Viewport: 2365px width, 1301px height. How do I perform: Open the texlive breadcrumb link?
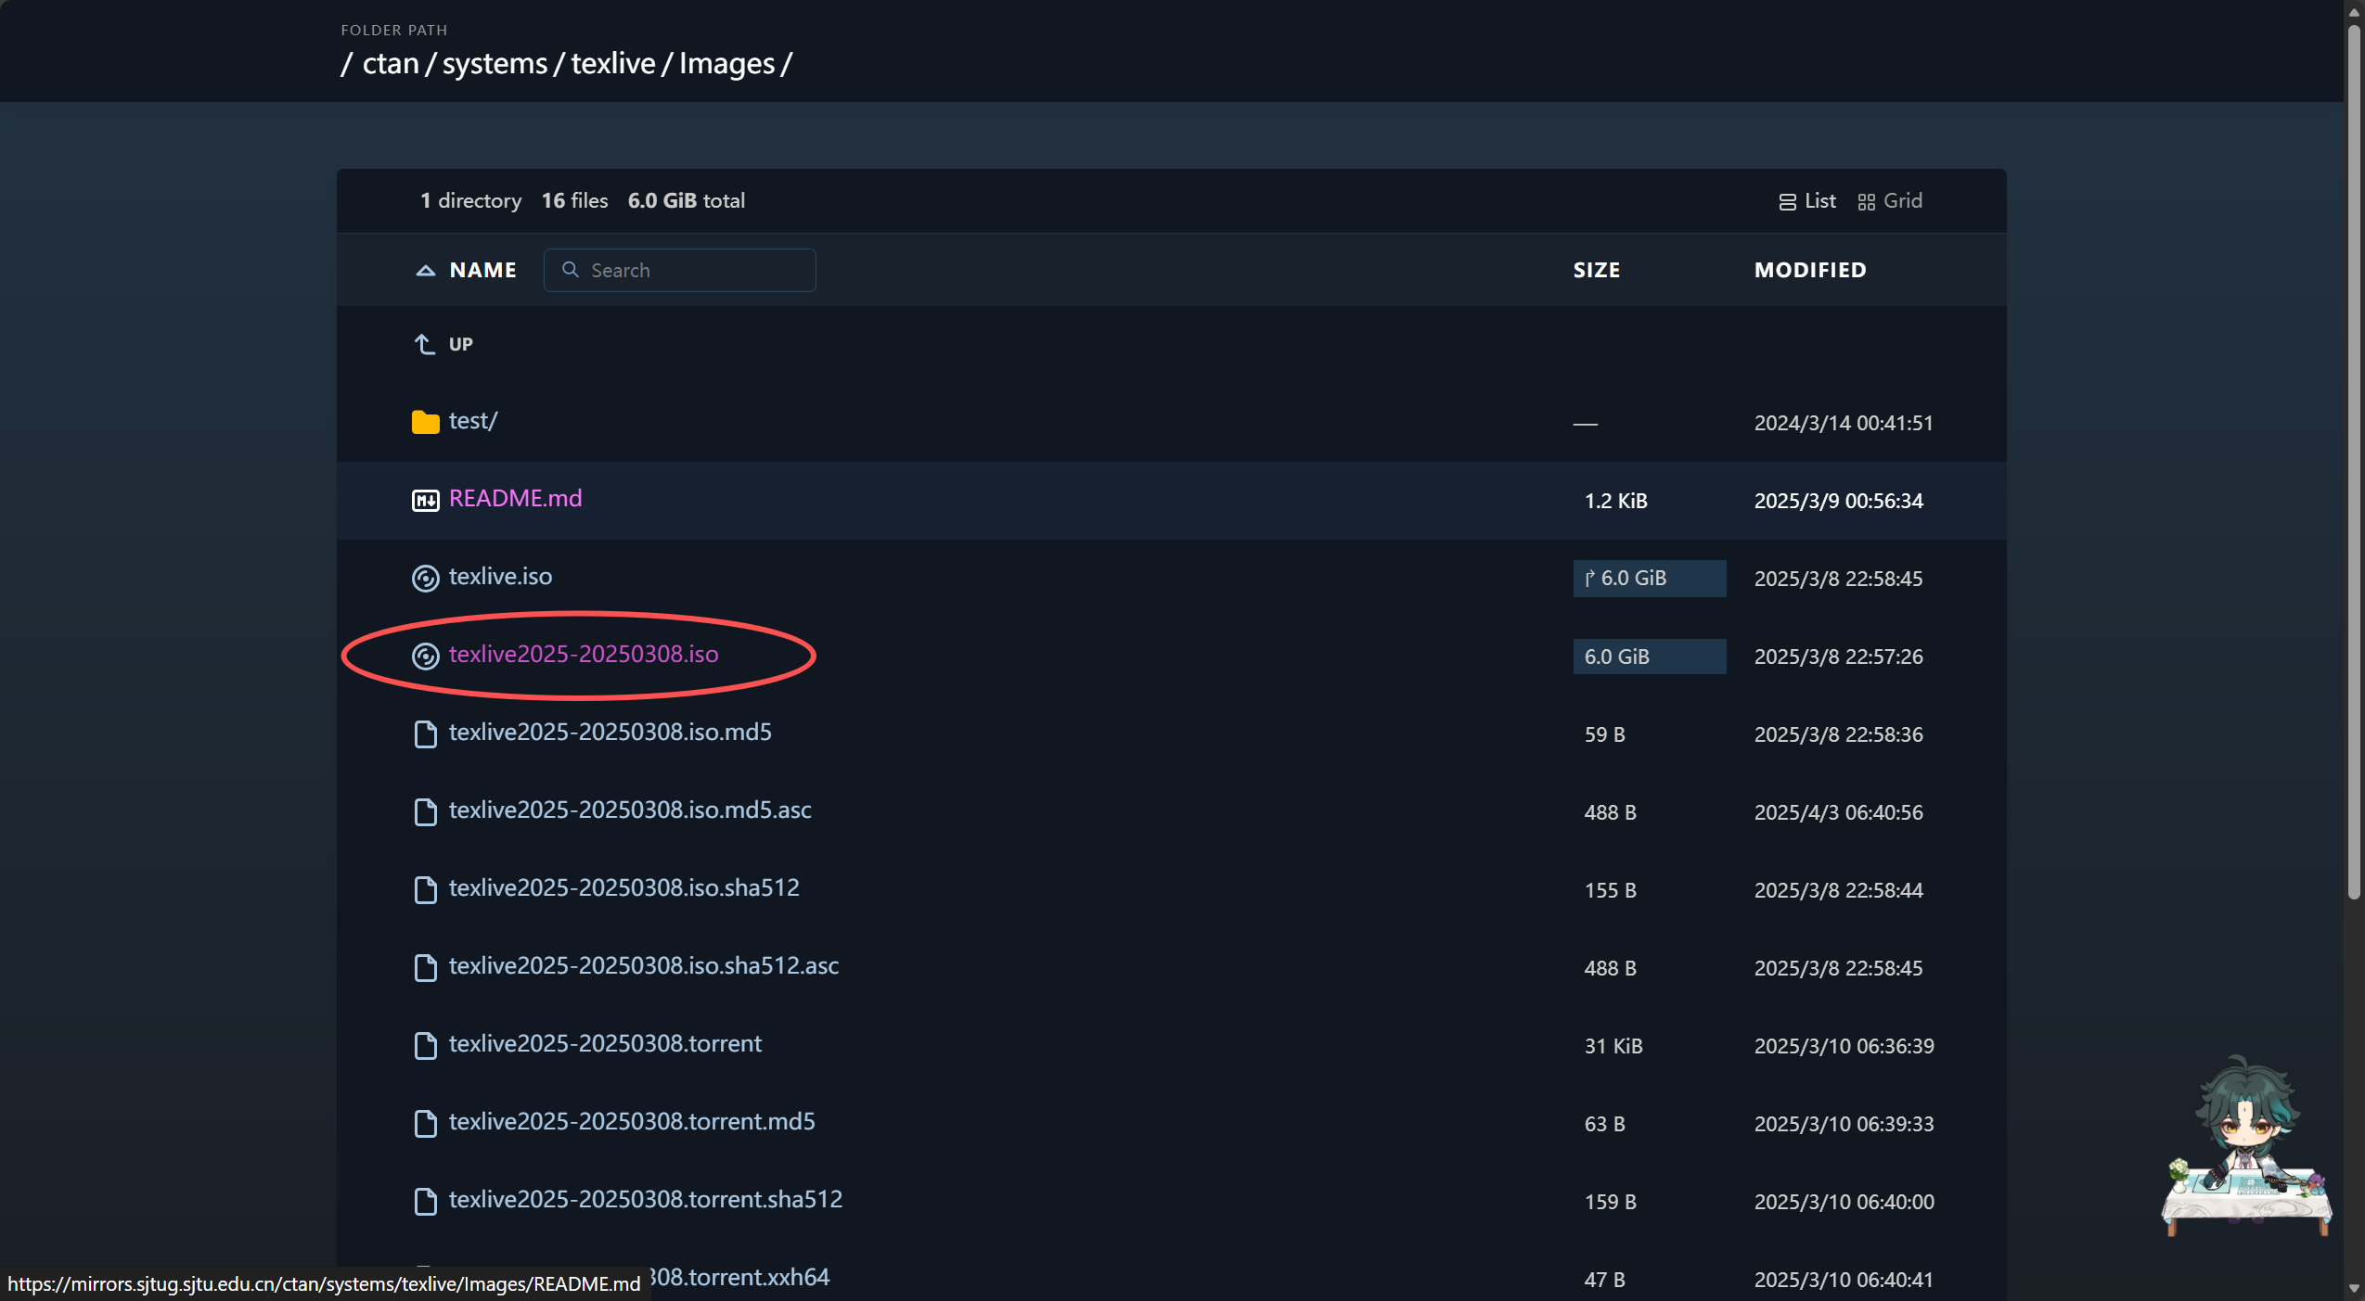(x=613, y=63)
